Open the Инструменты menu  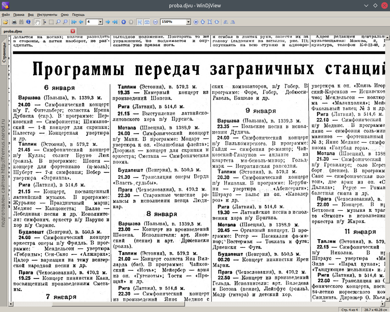point(47,15)
